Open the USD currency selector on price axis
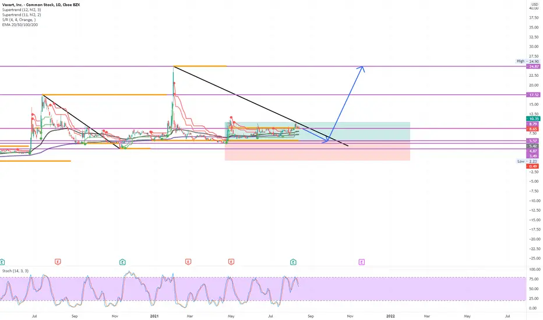 tap(535, 4)
